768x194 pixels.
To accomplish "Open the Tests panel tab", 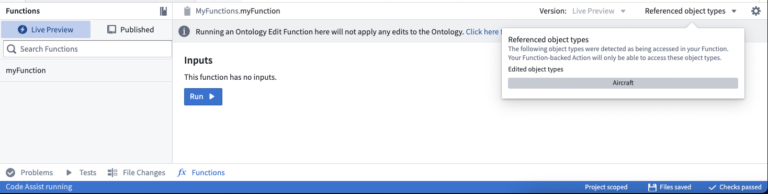I will (81, 173).
